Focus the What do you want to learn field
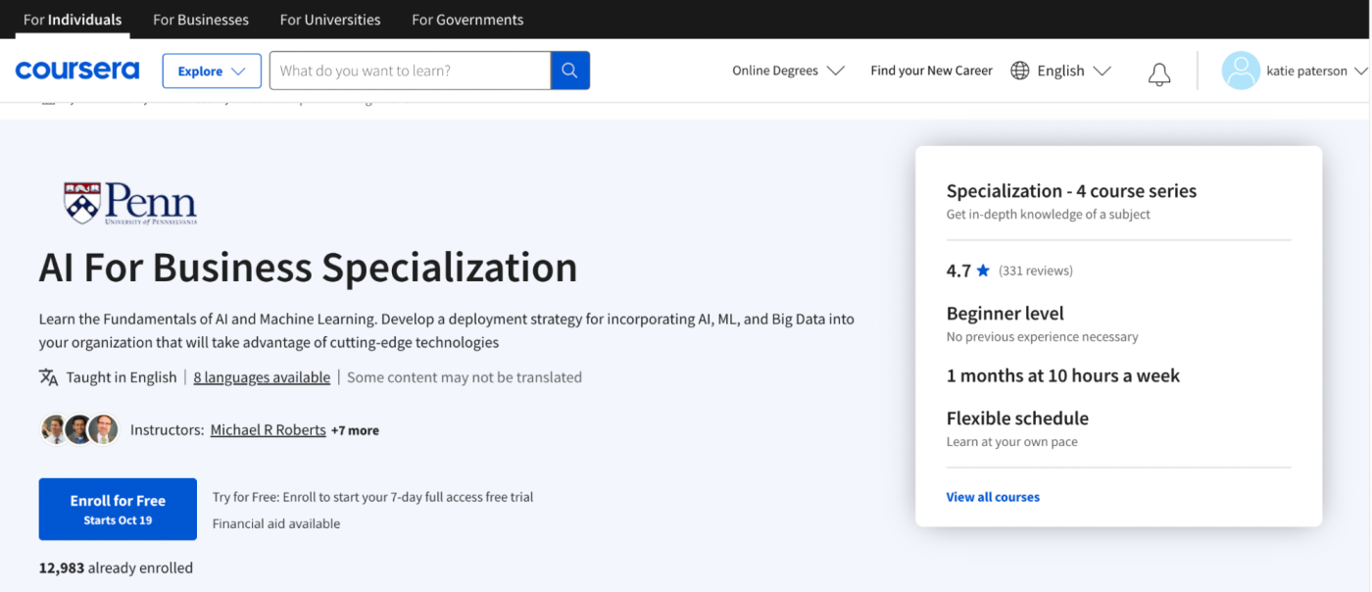 click(410, 71)
